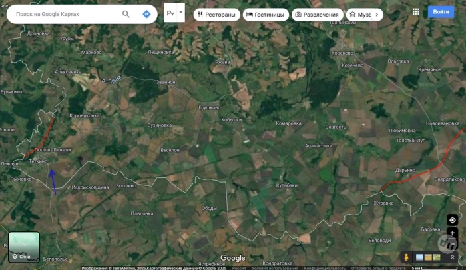466x270 pixels.
Task: Open the first sky photo thumbnail
Action: [419, 257]
